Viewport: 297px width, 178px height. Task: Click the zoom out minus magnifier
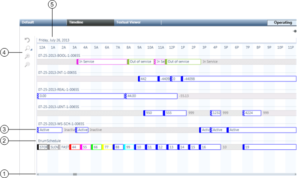[x=27, y=65]
